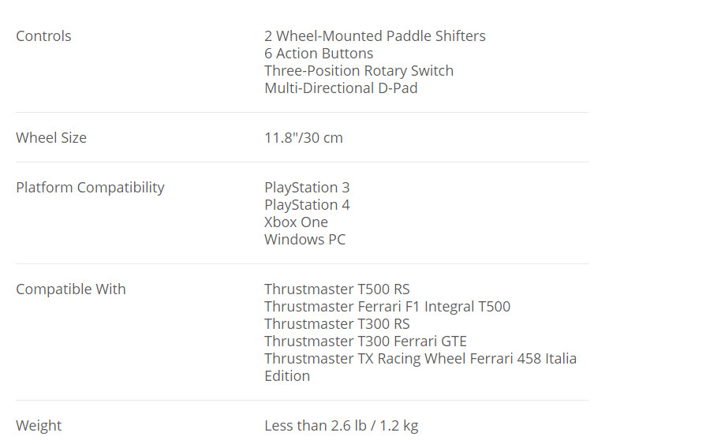Click Thrustmaster T300 Ferrari GTE entry
706x444 pixels.
tap(365, 341)
